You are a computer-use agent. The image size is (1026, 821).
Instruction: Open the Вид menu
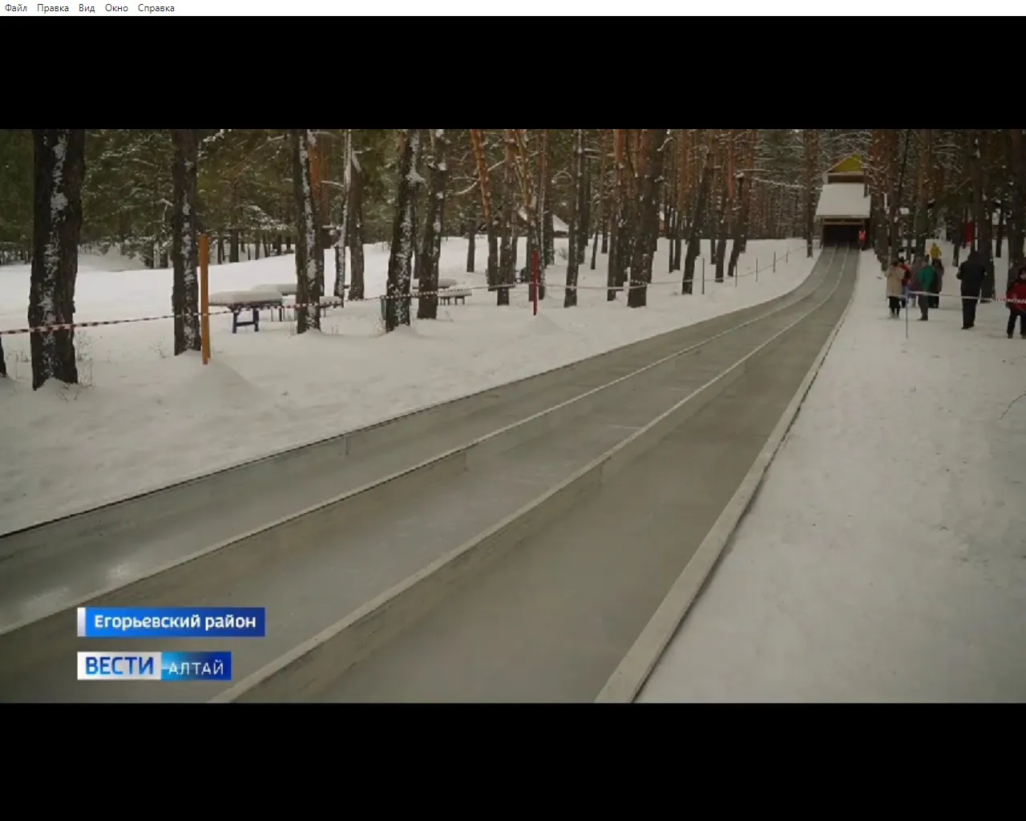tap(87, 8)
